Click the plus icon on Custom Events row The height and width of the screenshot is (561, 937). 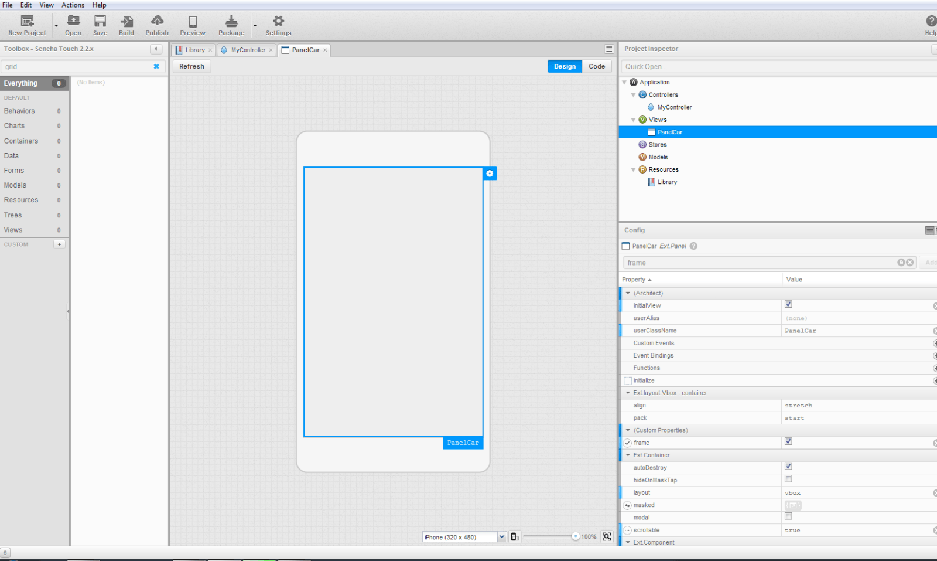coord(935,344)
